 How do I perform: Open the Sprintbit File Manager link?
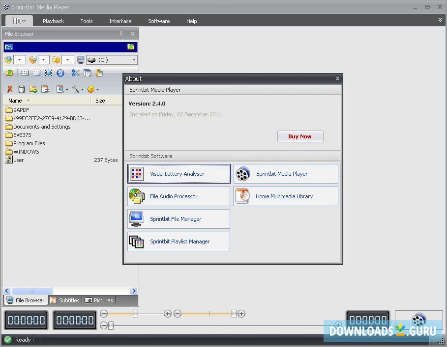(x=179, y=219)
